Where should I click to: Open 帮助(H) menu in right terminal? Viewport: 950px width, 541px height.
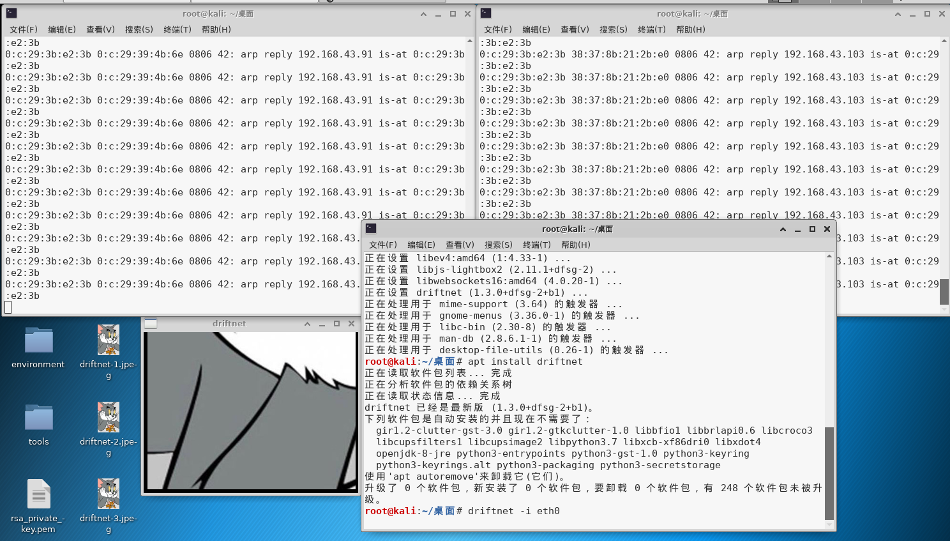coord(691,29)
